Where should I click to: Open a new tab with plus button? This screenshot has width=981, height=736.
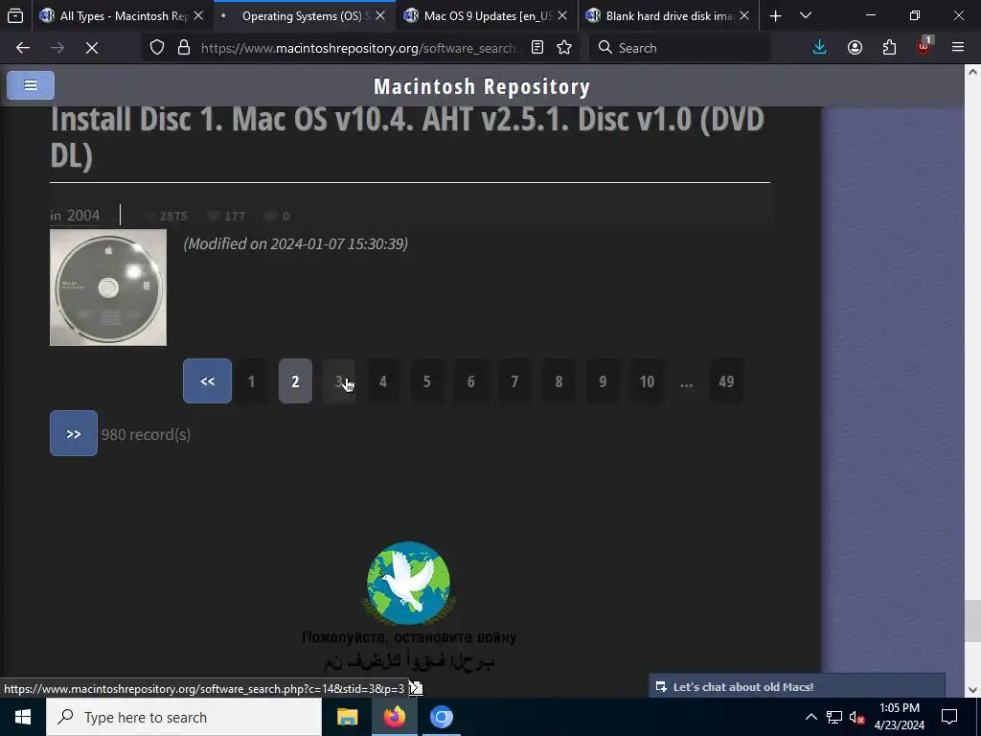(775, 15)
